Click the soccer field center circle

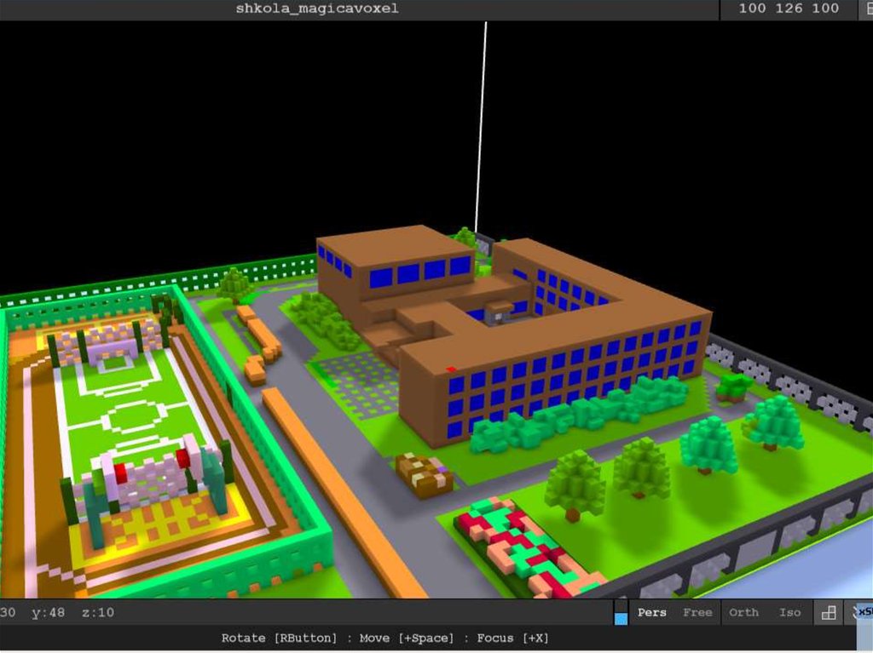pyautogui.click(x=129, y=417)
